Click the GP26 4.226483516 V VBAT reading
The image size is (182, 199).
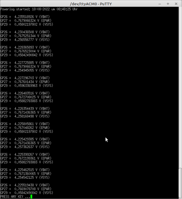tap(25, 93)
